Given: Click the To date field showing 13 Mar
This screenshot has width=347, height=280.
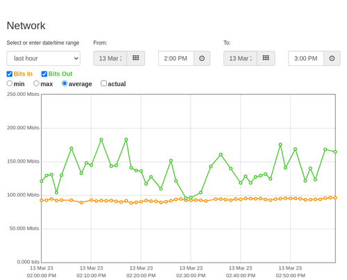Looking at the screenshot, I should click(x=240, y=58).
